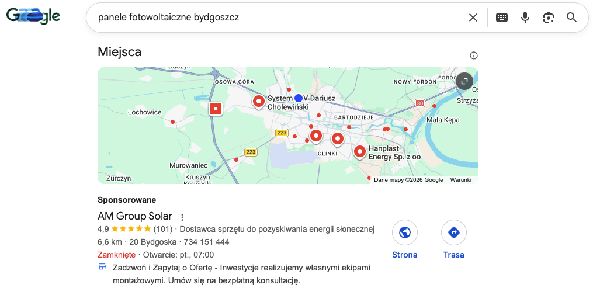Click the small red dot near Murowaniec
The height and width of the screenshot is (295, 593).
[x=237, y=159]
